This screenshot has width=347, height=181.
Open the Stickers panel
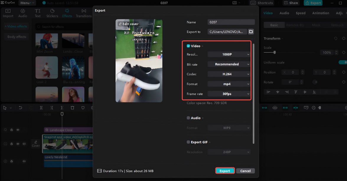click(52, 13)
